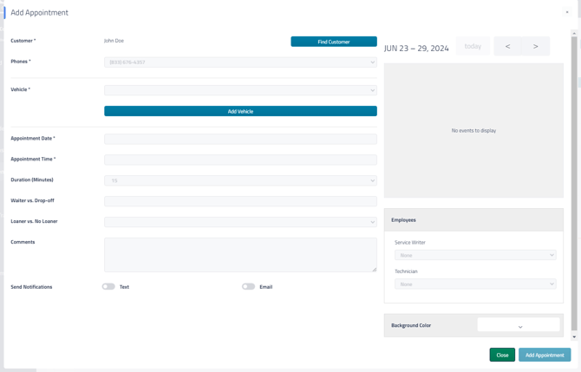This screenshot has width=581, height=372.
Task: Open the Phones dropdown
Action: coord(240,62)
